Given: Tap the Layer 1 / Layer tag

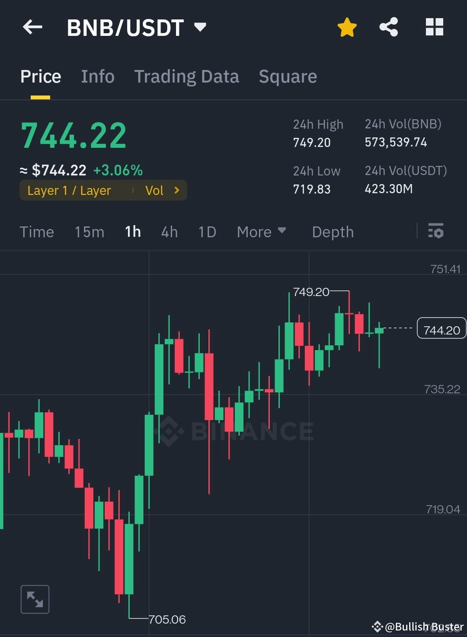Looking at the screenshot, I should tap(69, 190).
